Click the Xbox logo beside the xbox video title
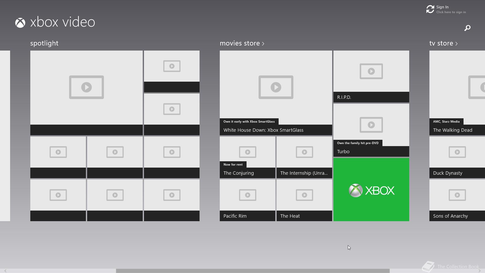The width and height of the screenshot is (485, 273). click(20, 23)
